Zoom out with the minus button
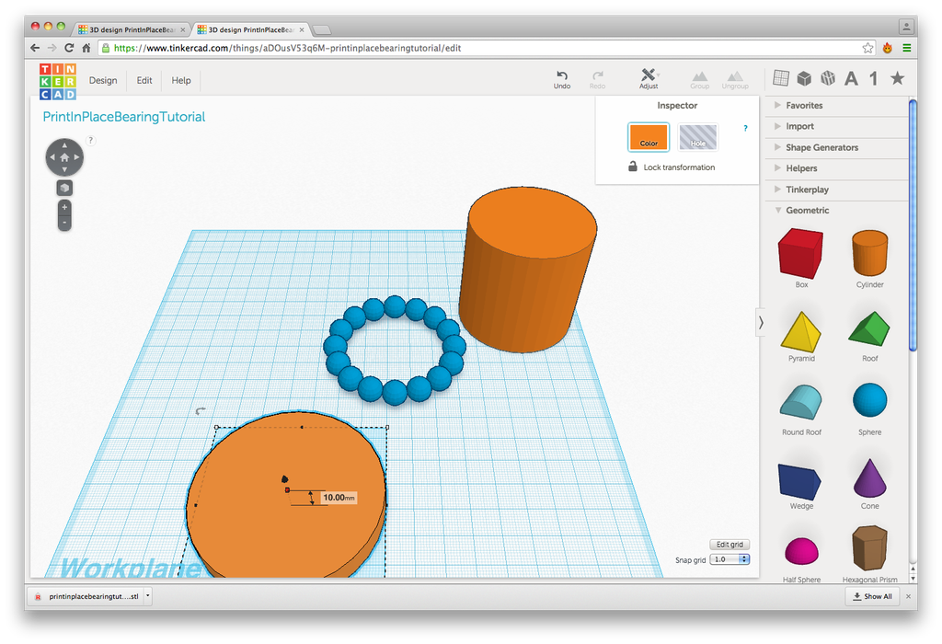The width and height of the screenshot is (942, 644). click(x=64, y=223)
